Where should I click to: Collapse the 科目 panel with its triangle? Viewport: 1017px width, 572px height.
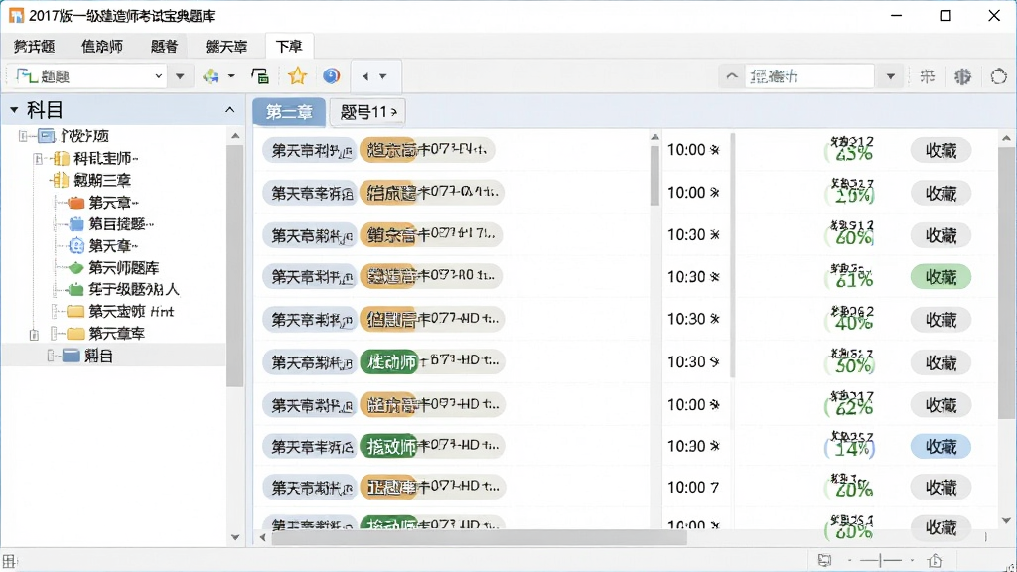pyautogui.click(x=14, y=110)
